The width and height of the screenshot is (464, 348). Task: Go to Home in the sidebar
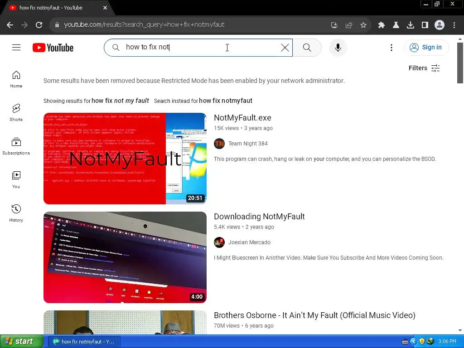pyautogui.click(x=16, y=79)
